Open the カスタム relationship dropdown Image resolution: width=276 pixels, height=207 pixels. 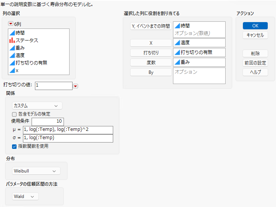(37, 106)
